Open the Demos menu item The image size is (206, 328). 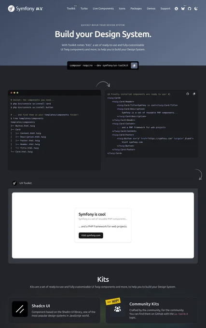151,9
